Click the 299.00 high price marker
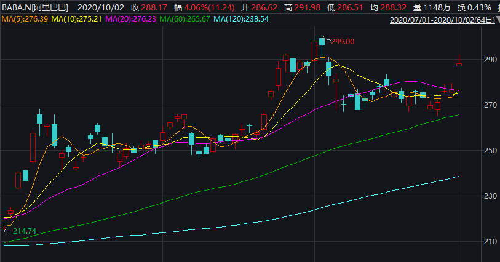500x262 pixels. pos(343,42)
